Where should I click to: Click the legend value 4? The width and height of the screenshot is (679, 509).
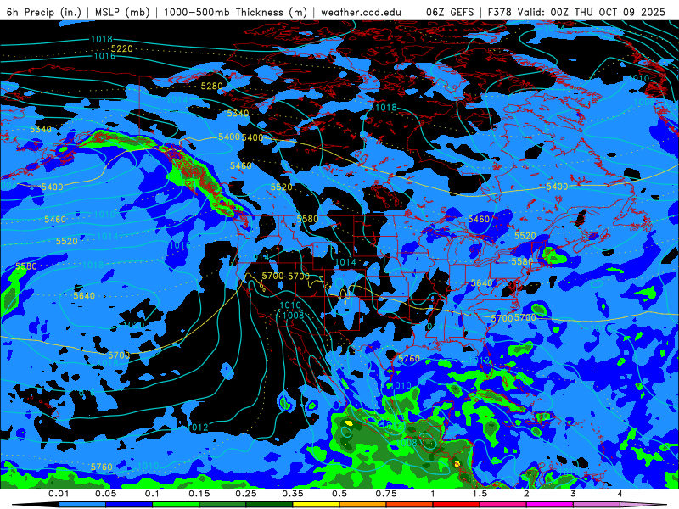[x=620, y=494]
